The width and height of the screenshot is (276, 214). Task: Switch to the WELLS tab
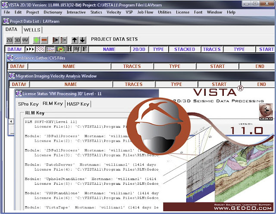[x=32, y=30]
